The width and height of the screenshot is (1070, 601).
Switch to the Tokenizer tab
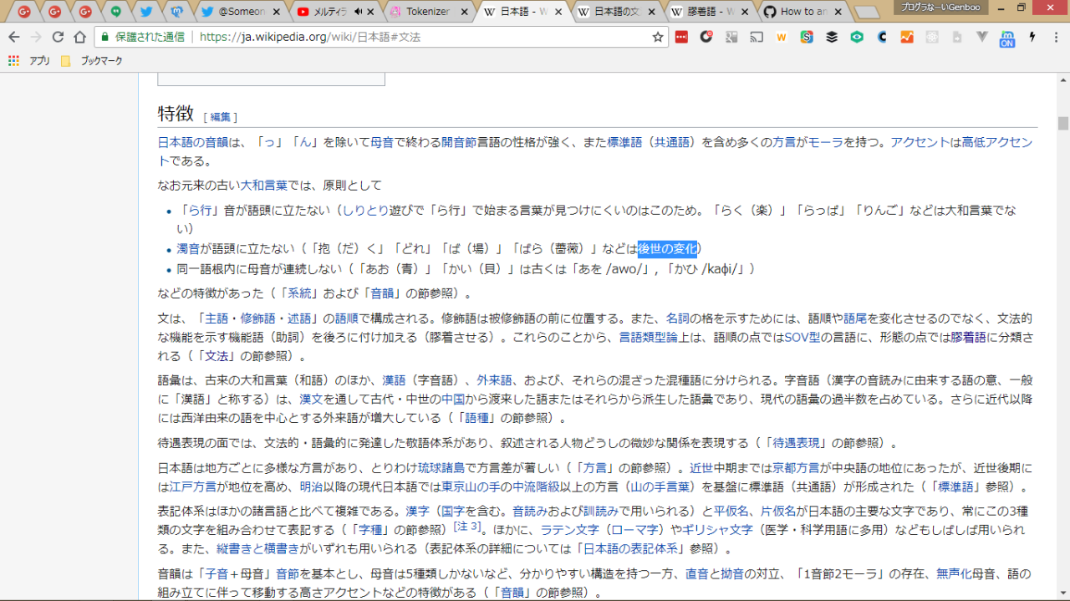click(428, 12)
